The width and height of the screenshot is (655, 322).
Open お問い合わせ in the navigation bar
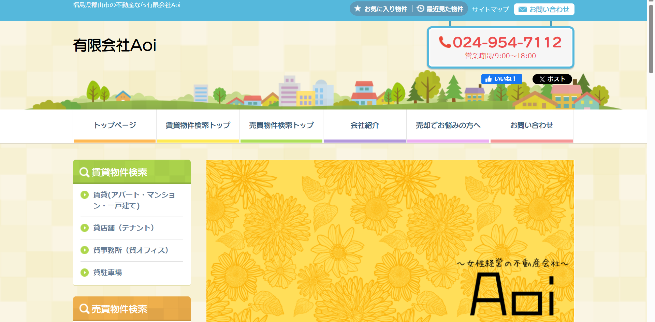point(532,126)
